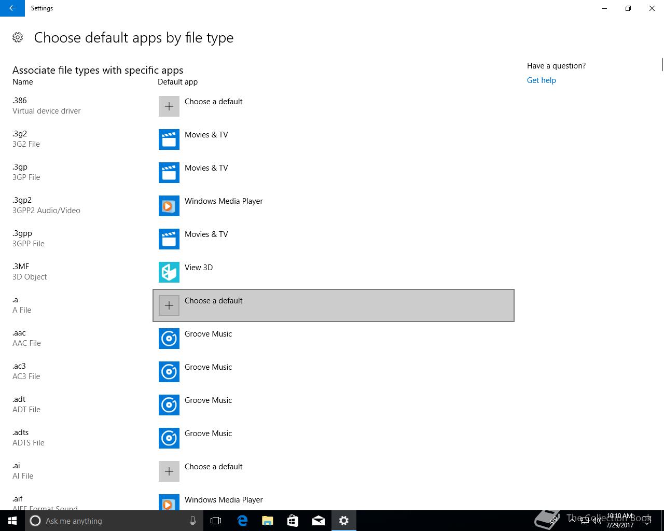Click Groove Music icon for .ac3

pos(169,372)
